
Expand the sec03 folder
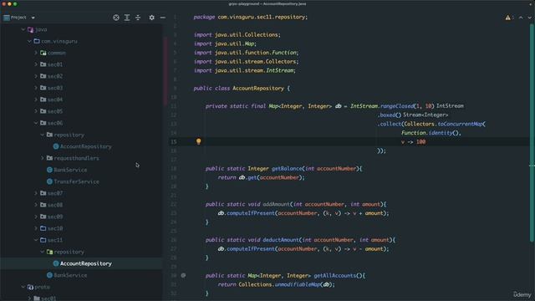36,88
